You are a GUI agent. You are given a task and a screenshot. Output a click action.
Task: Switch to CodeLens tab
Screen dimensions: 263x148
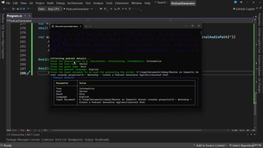click(48, 139)
